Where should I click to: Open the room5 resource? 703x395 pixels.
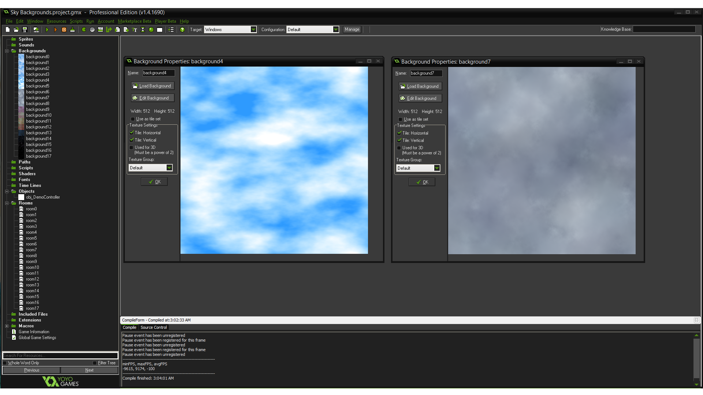tap(31, 238)
